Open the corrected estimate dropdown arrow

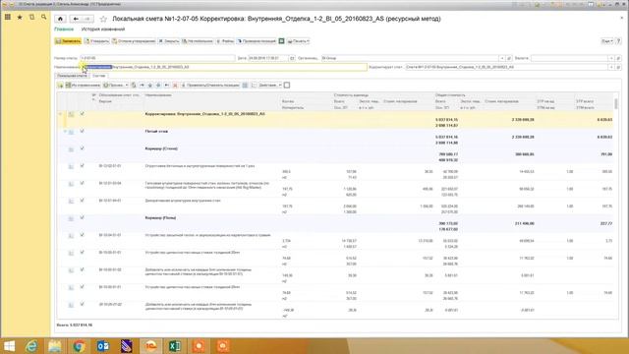611,67
